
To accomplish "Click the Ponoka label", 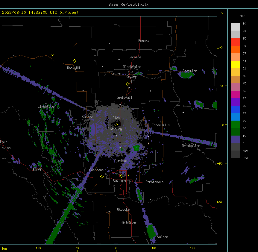I will (x=144, y=41).
